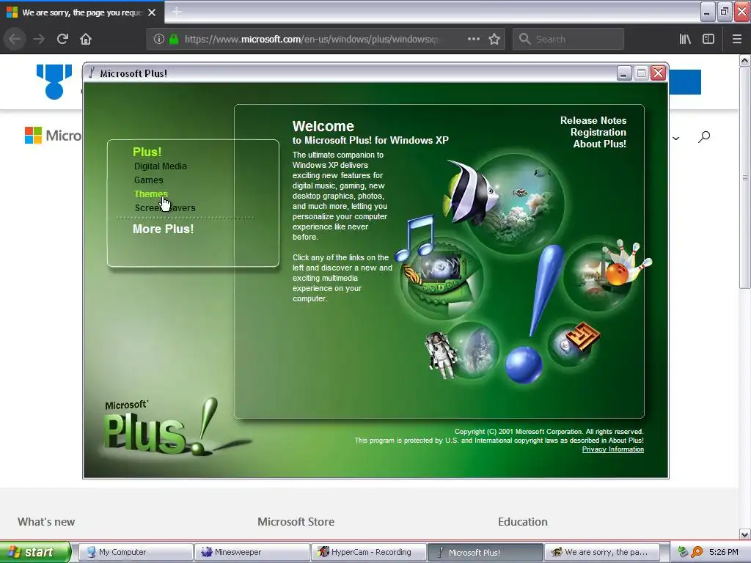Click green padlock security icon
The height and width of the screenshot is (563, 751).
click(174, 39)
